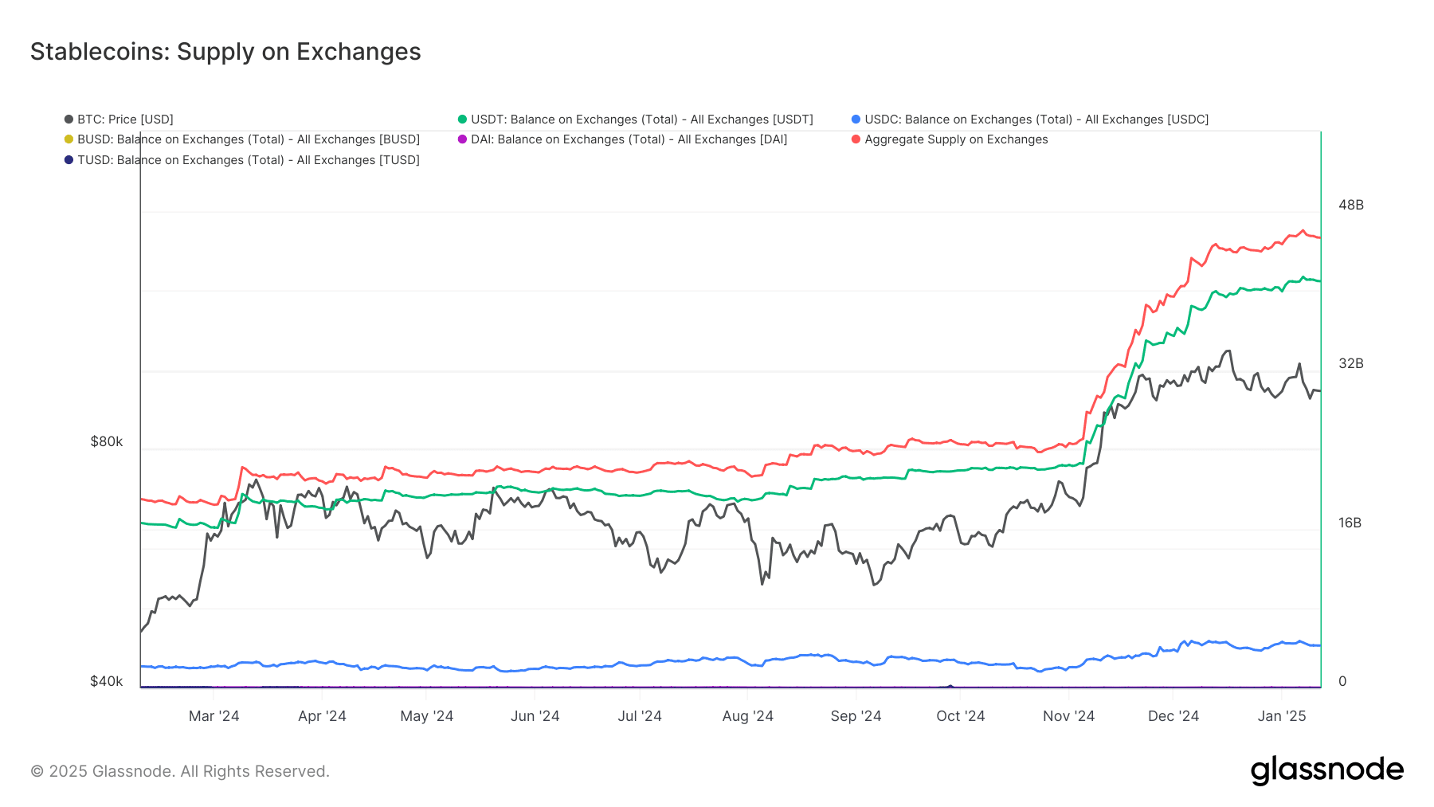Click the $80k left axis value
This screenshot has width=1434, height=807.
click(x=107, y=441)
